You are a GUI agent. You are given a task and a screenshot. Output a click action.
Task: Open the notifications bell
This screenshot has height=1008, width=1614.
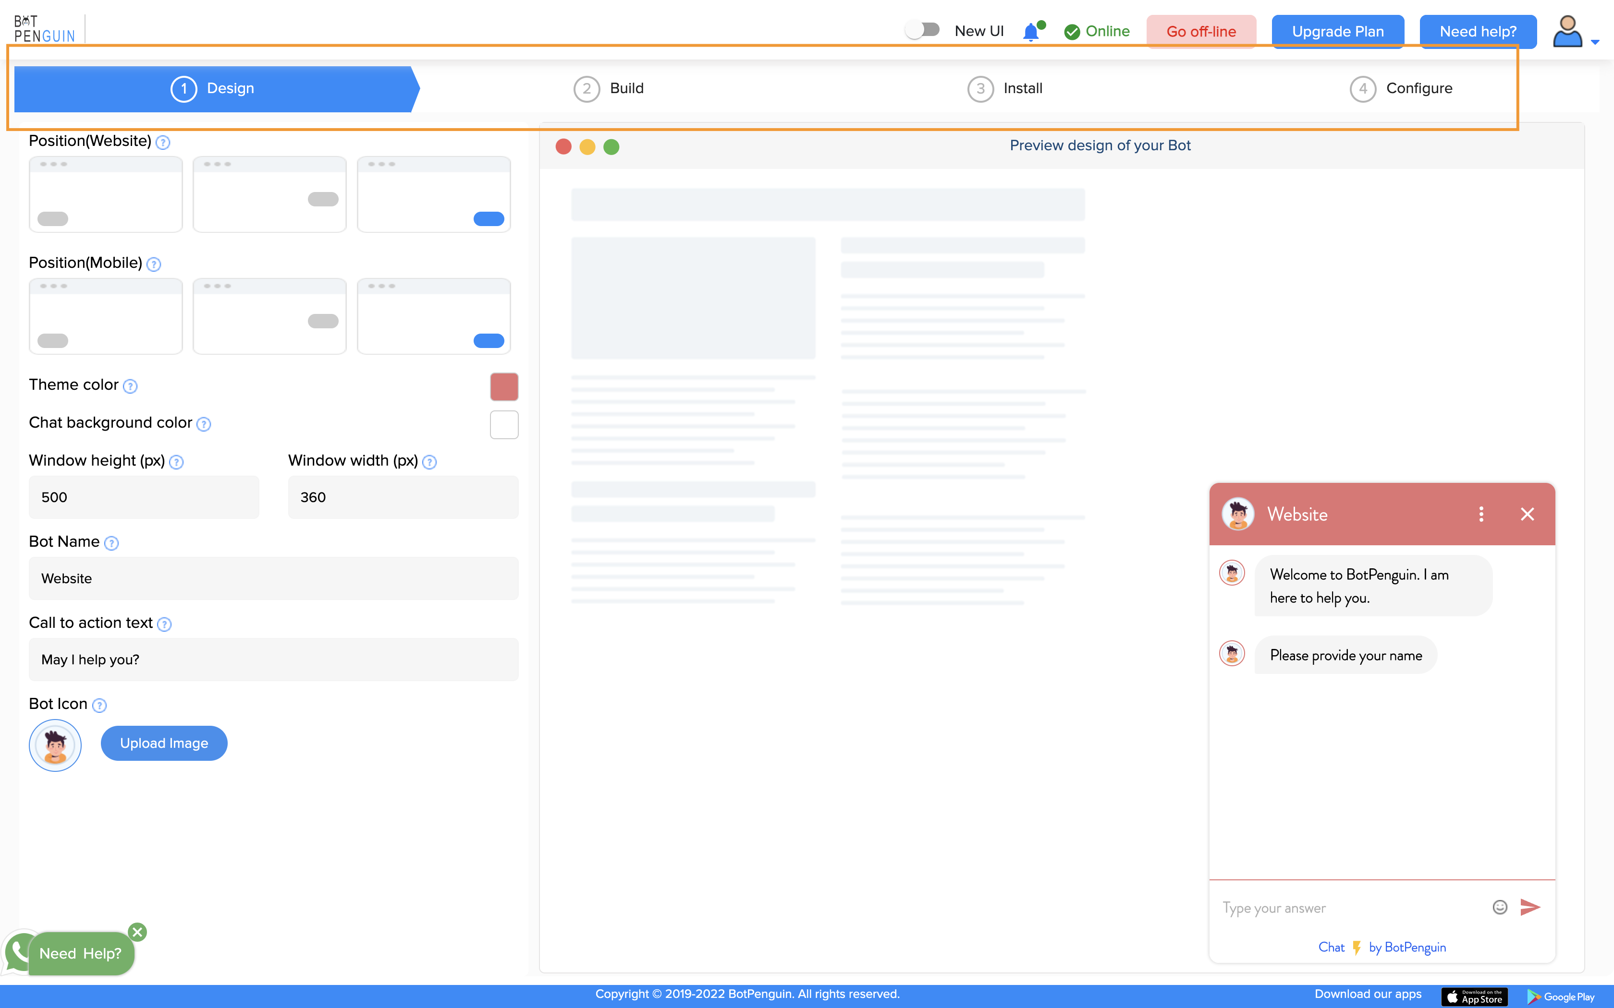click(x=1031, y=31)
